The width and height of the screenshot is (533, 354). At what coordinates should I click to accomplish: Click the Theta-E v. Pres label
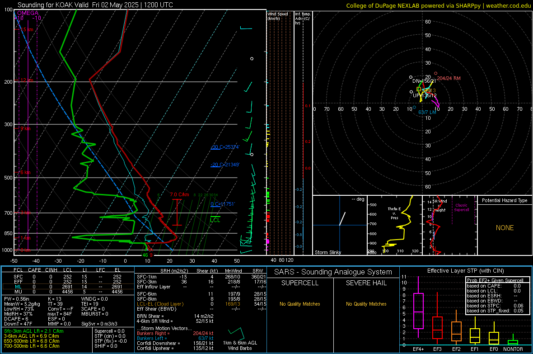pyautogui.click(x=394, y=213)
